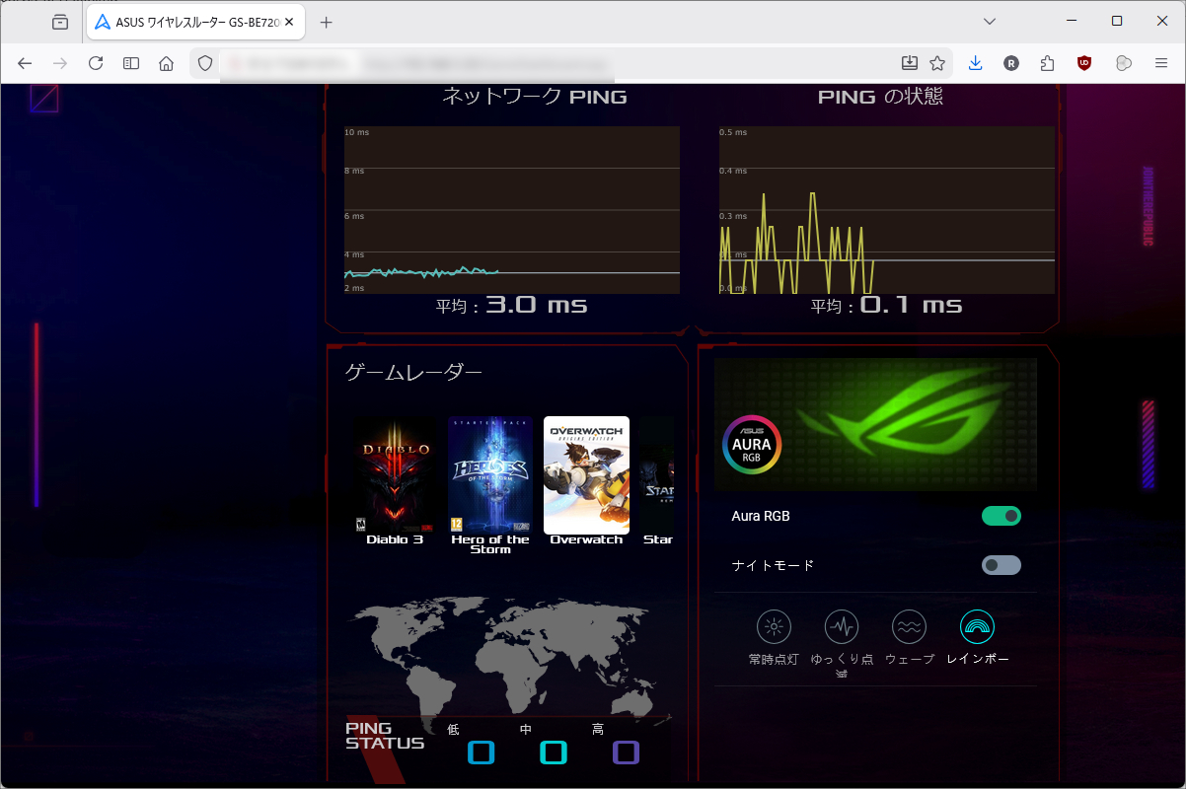The height and width of the screenshot is (789, 1186).
Task: Click the circular ASUS AURA RGB logo
Action: pyautogui.click(x=751, y=444)
